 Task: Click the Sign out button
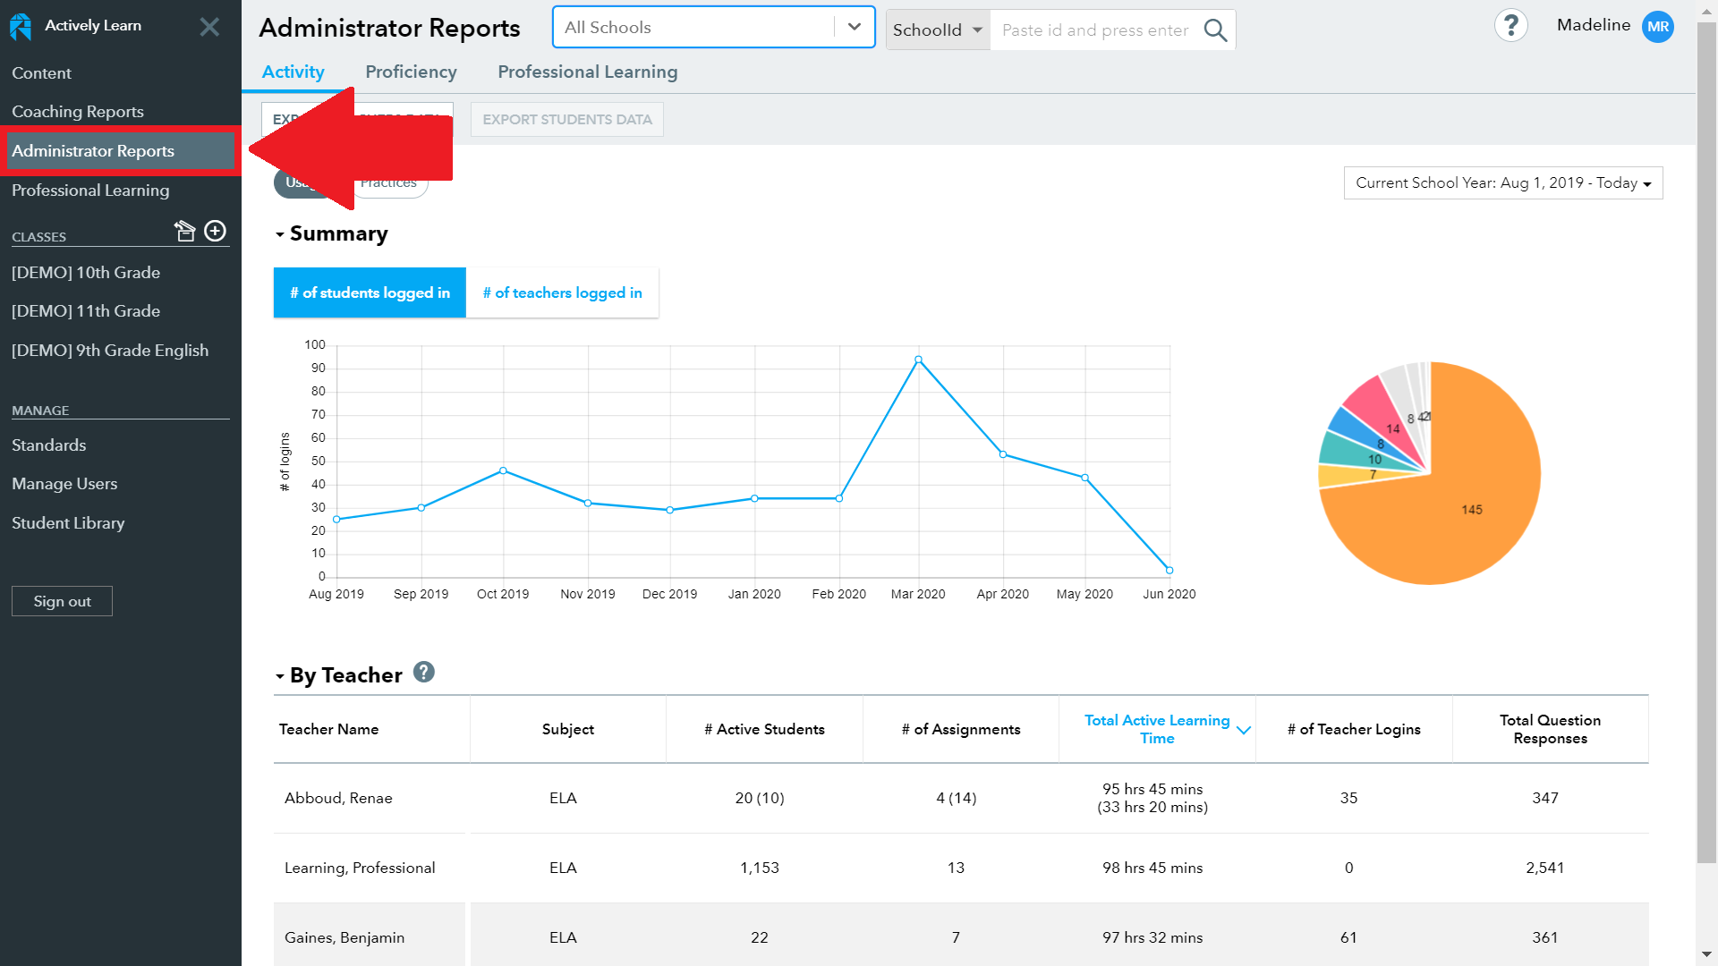click(x=62, y=600)
